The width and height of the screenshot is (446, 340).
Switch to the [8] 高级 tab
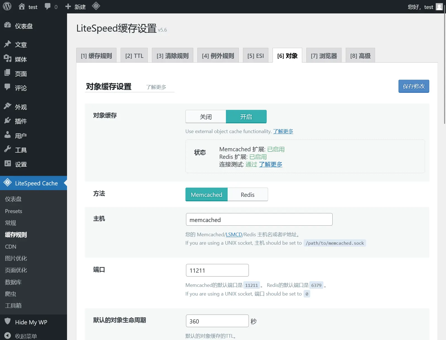coord(360,56)
